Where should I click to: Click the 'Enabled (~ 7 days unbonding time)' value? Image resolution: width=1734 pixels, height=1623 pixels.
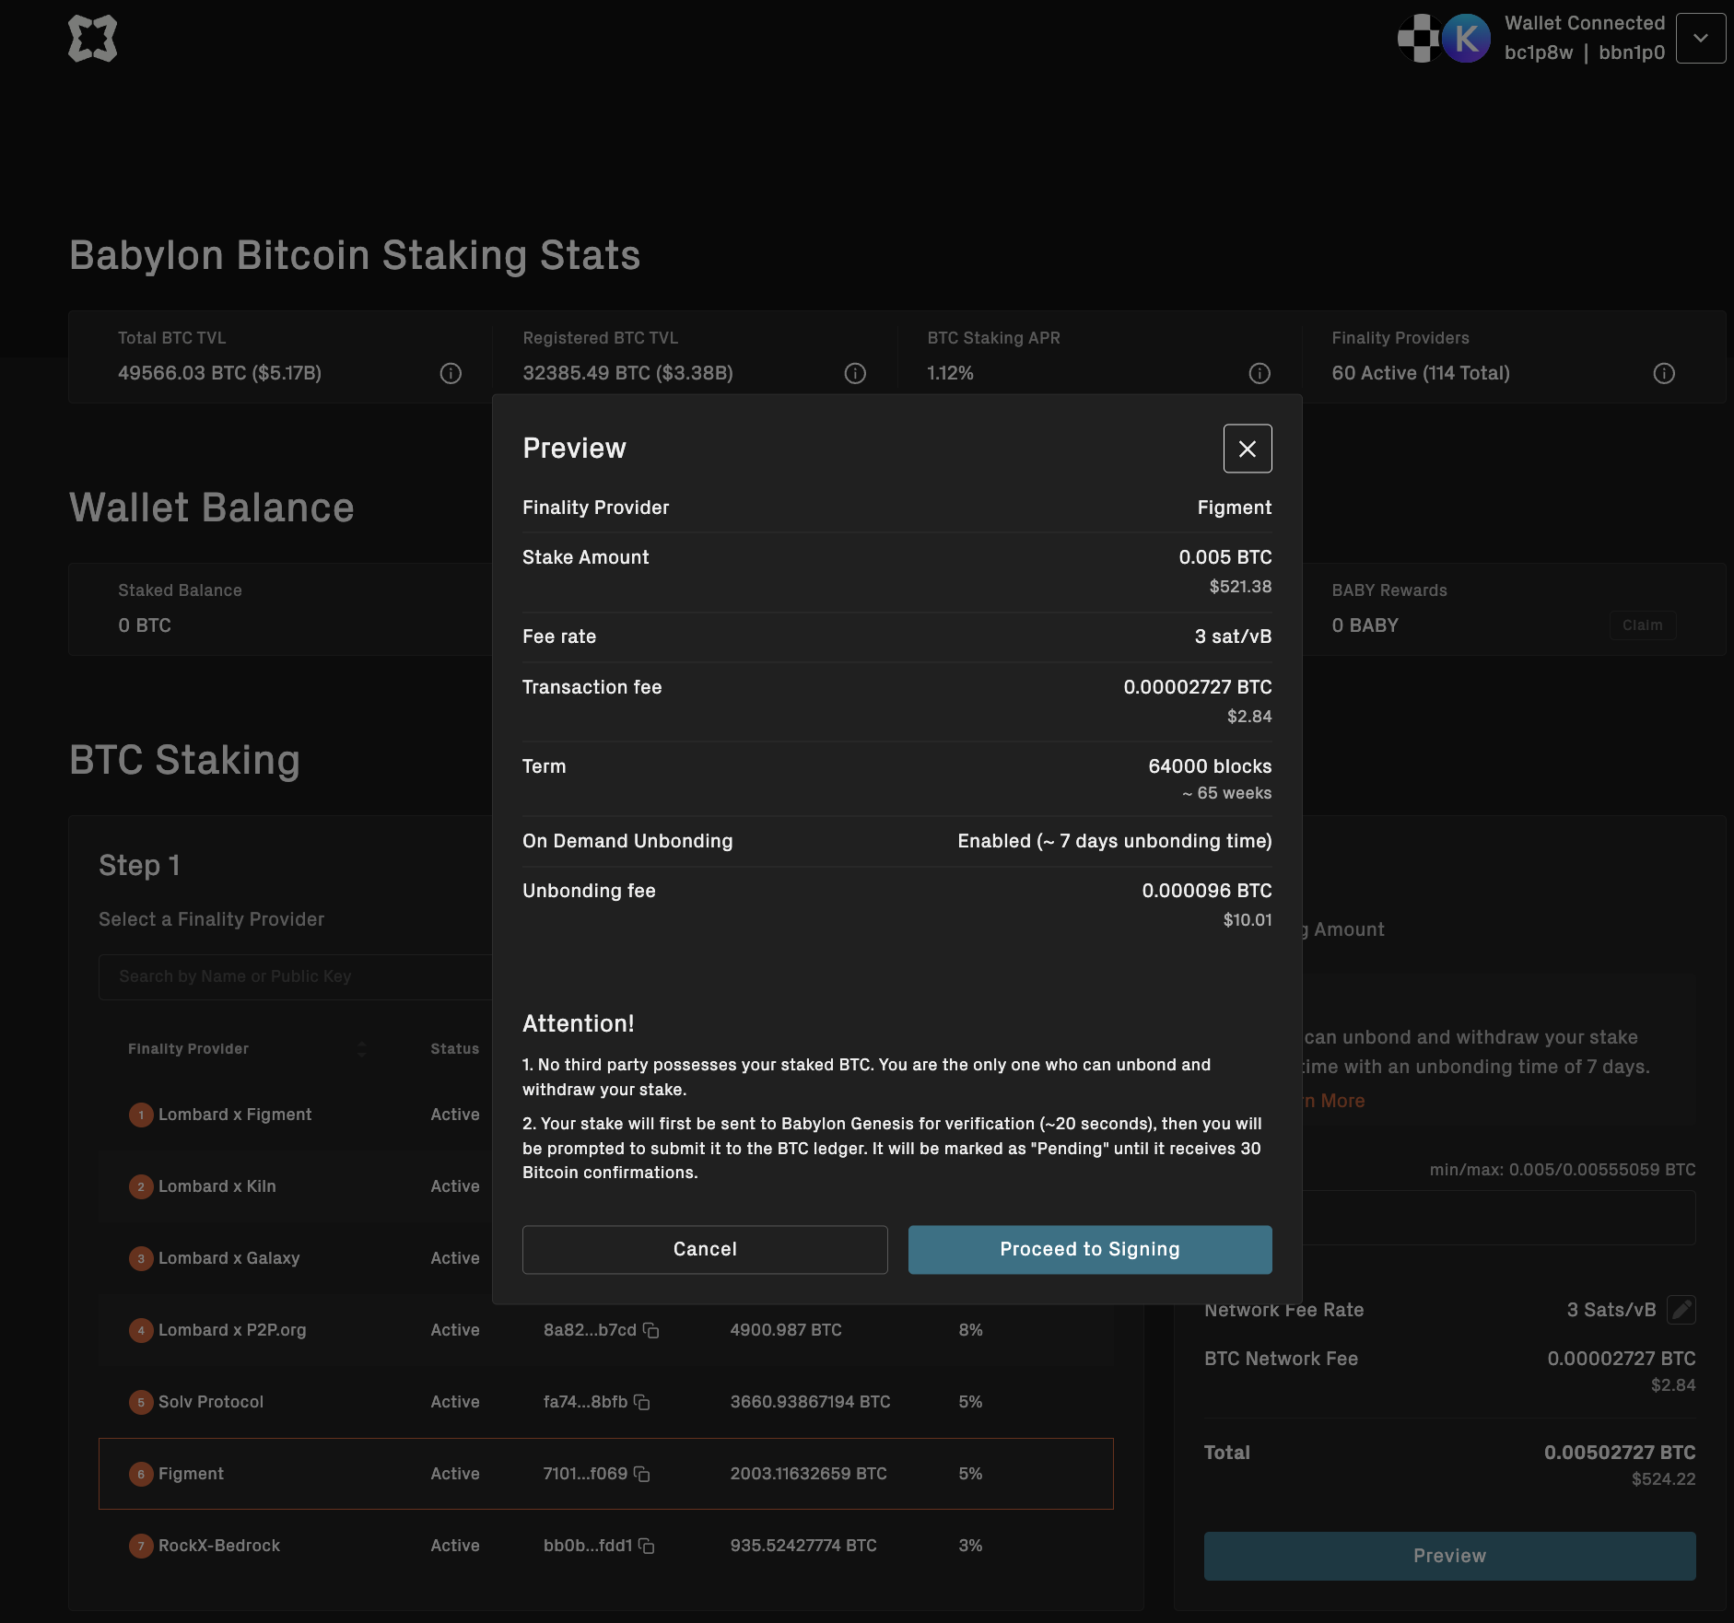click(1115, 841)
